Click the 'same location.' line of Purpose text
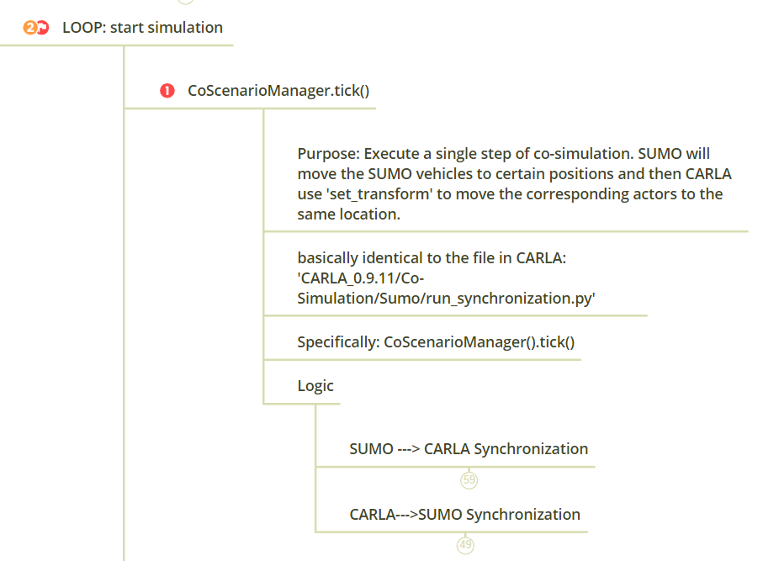This screenshot has width=763, height=561. [348, 214]
